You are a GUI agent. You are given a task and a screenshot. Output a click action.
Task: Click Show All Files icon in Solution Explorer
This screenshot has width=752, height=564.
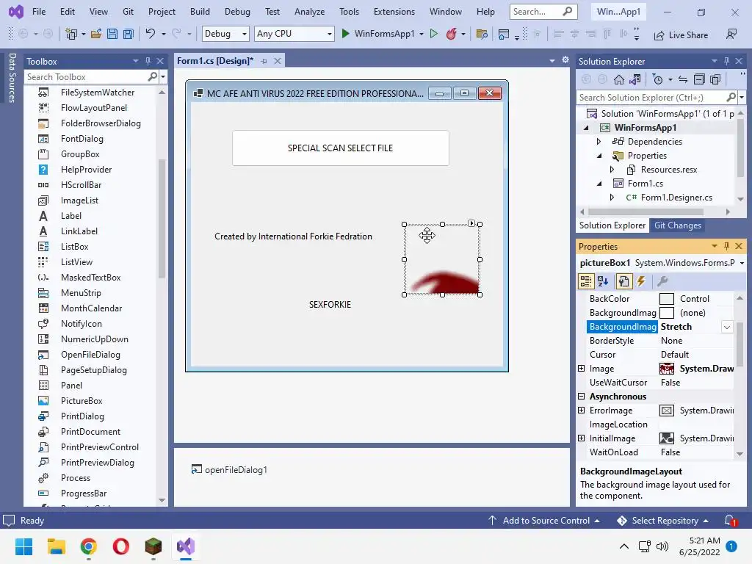click(715, 79)
